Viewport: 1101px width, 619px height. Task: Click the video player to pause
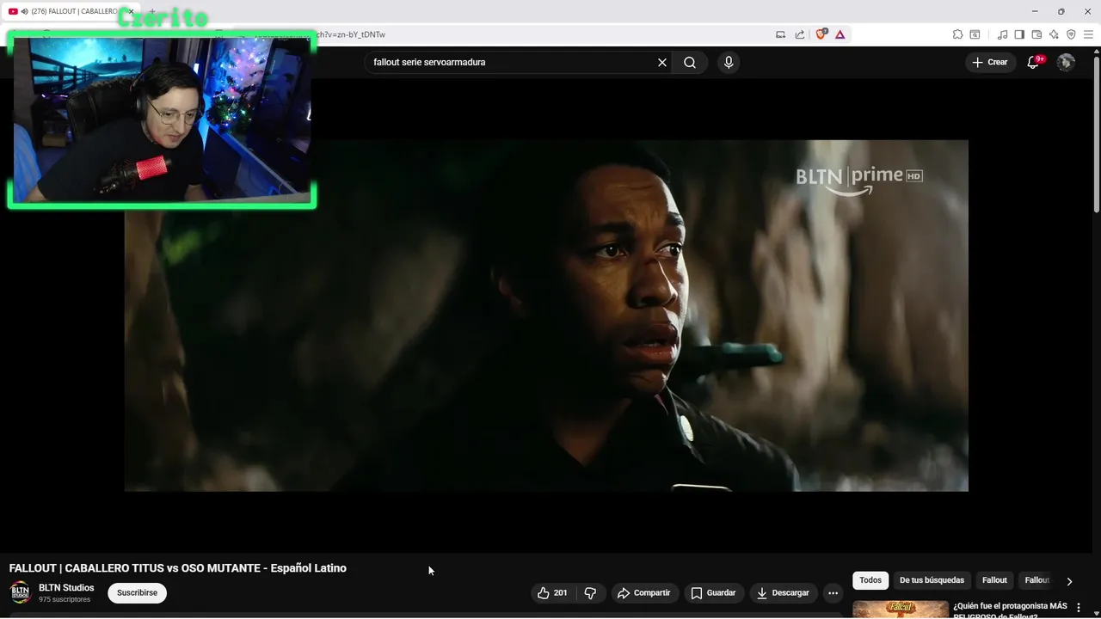[546, 316]
